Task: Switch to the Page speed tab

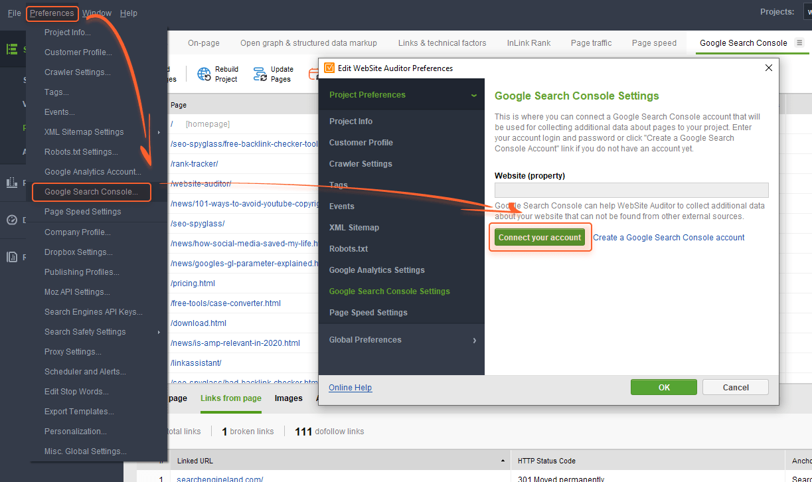Action: [654, 43]
